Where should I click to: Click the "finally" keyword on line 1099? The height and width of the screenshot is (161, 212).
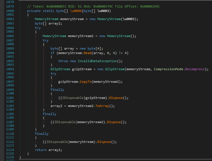[57, 90]
